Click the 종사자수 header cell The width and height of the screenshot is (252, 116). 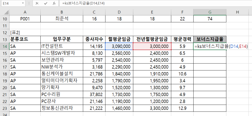(x=94, y=40)
